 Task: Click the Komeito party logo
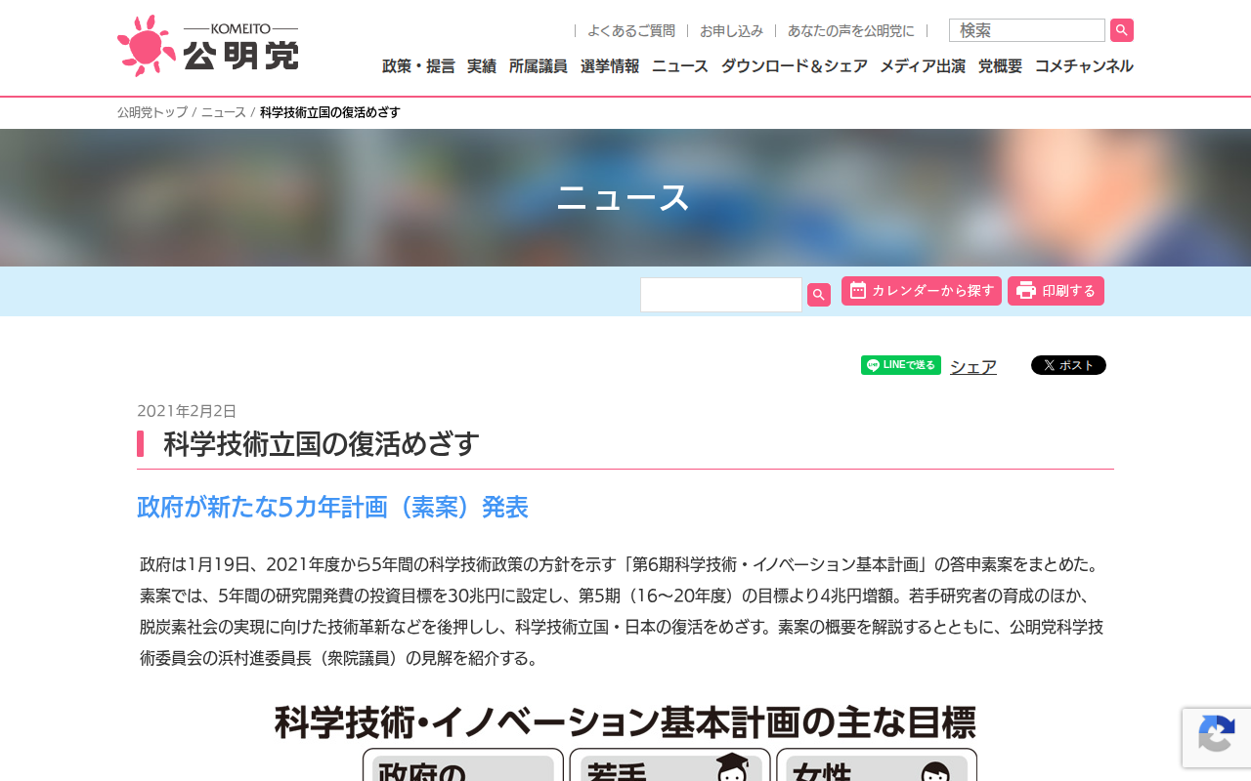click(207, 46)
